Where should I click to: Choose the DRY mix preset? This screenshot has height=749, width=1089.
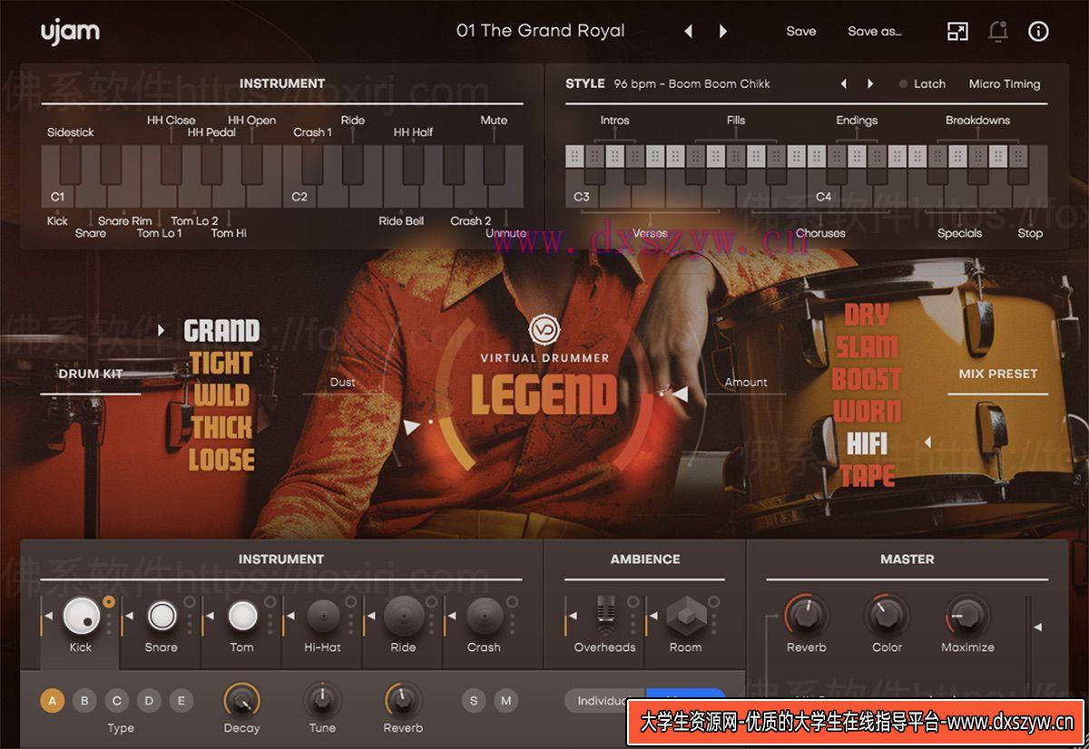[867, 315]
